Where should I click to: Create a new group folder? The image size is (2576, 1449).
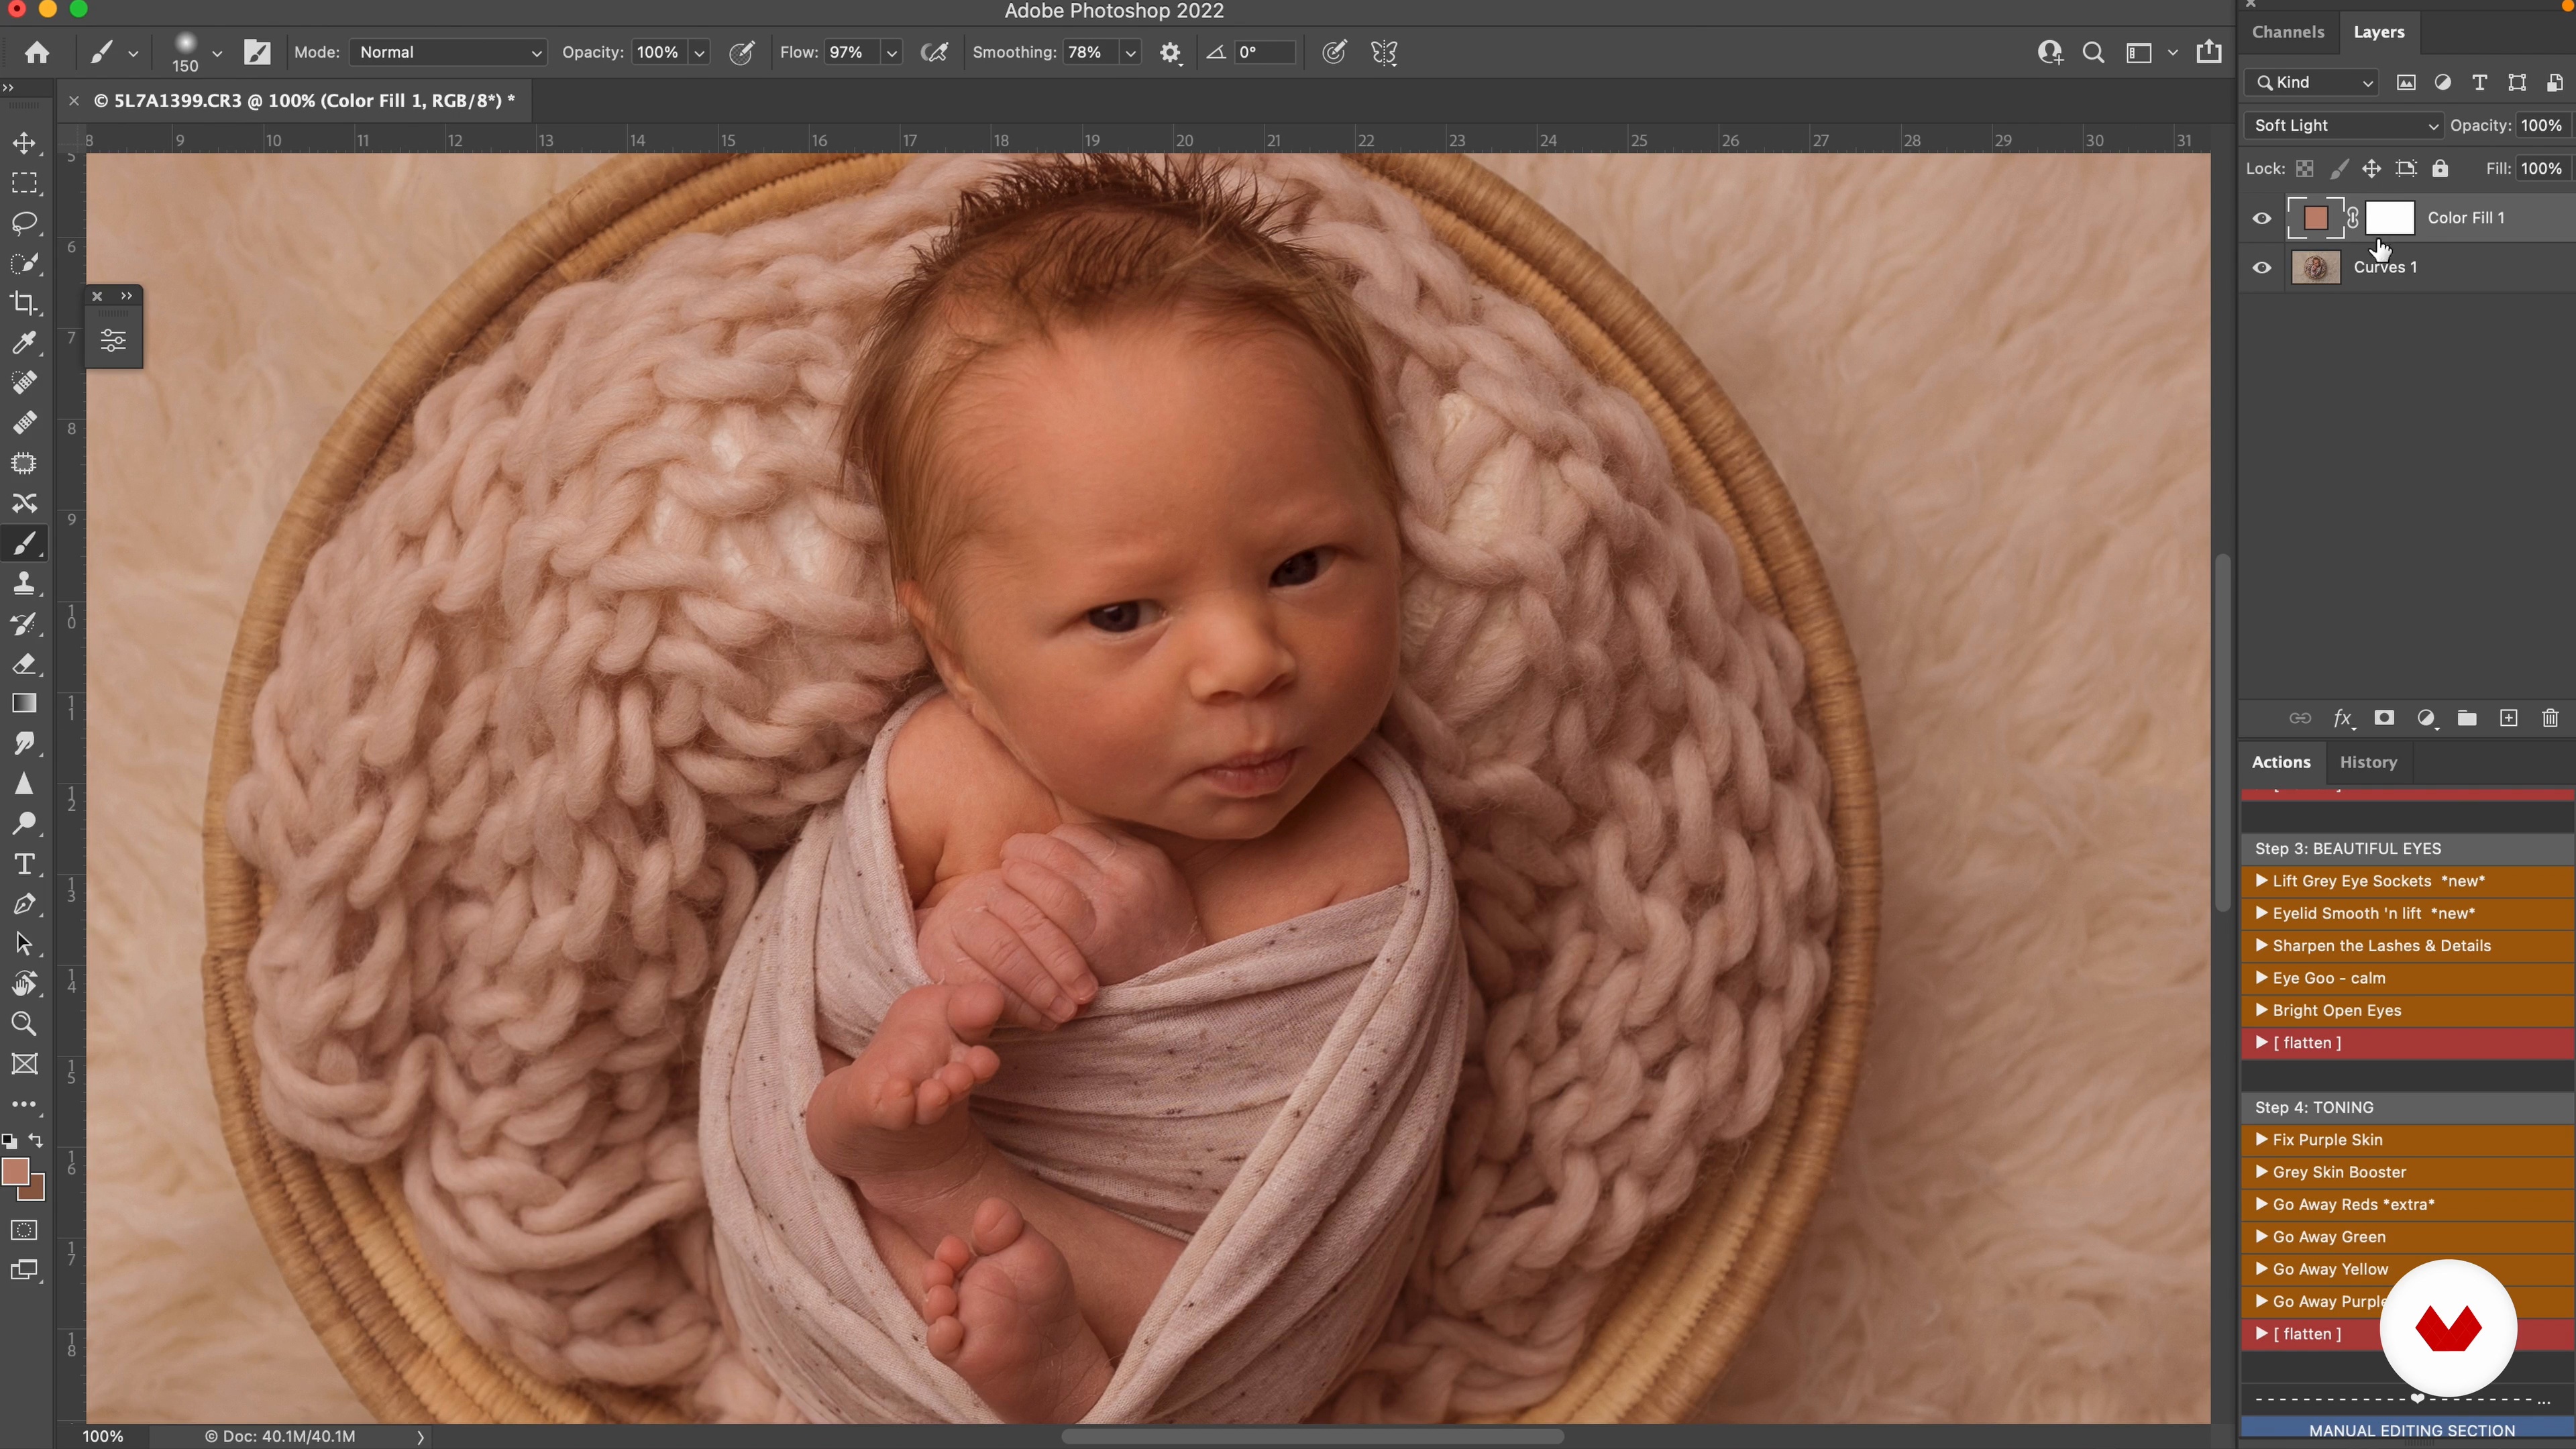tap(2467, 718)
